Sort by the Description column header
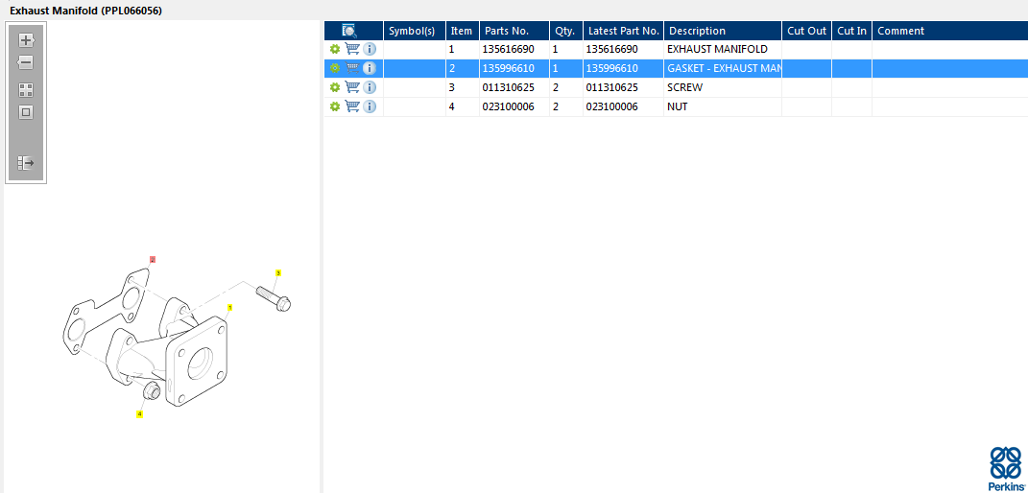1028x493 pixels. pos(723,31)
